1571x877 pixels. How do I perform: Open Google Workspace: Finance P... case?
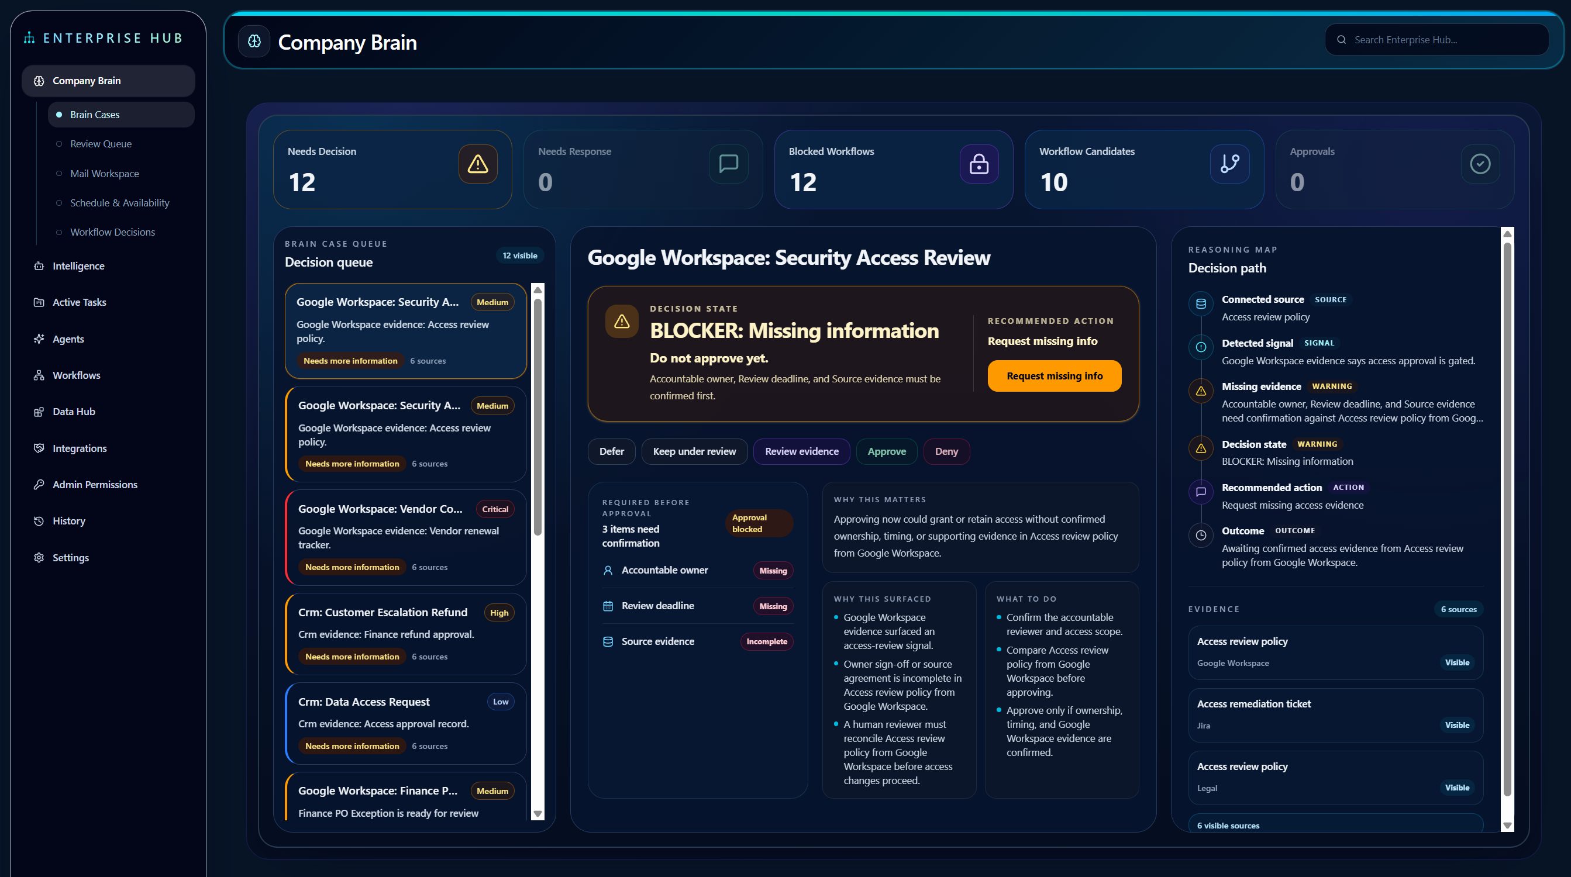[405, 796]
